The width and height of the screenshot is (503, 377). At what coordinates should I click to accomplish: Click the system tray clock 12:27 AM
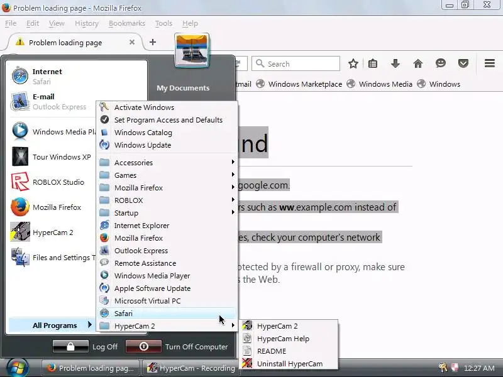[x=479, y=368]
